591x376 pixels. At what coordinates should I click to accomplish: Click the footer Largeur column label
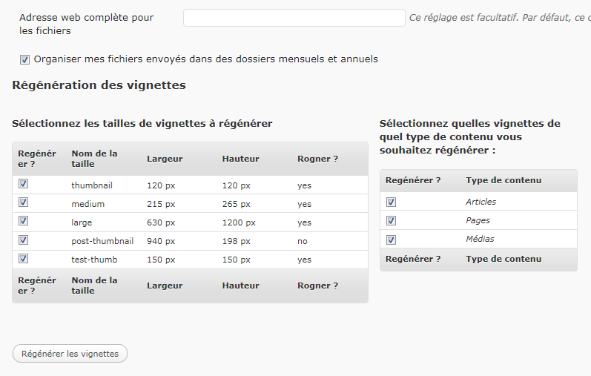point(165,286)
